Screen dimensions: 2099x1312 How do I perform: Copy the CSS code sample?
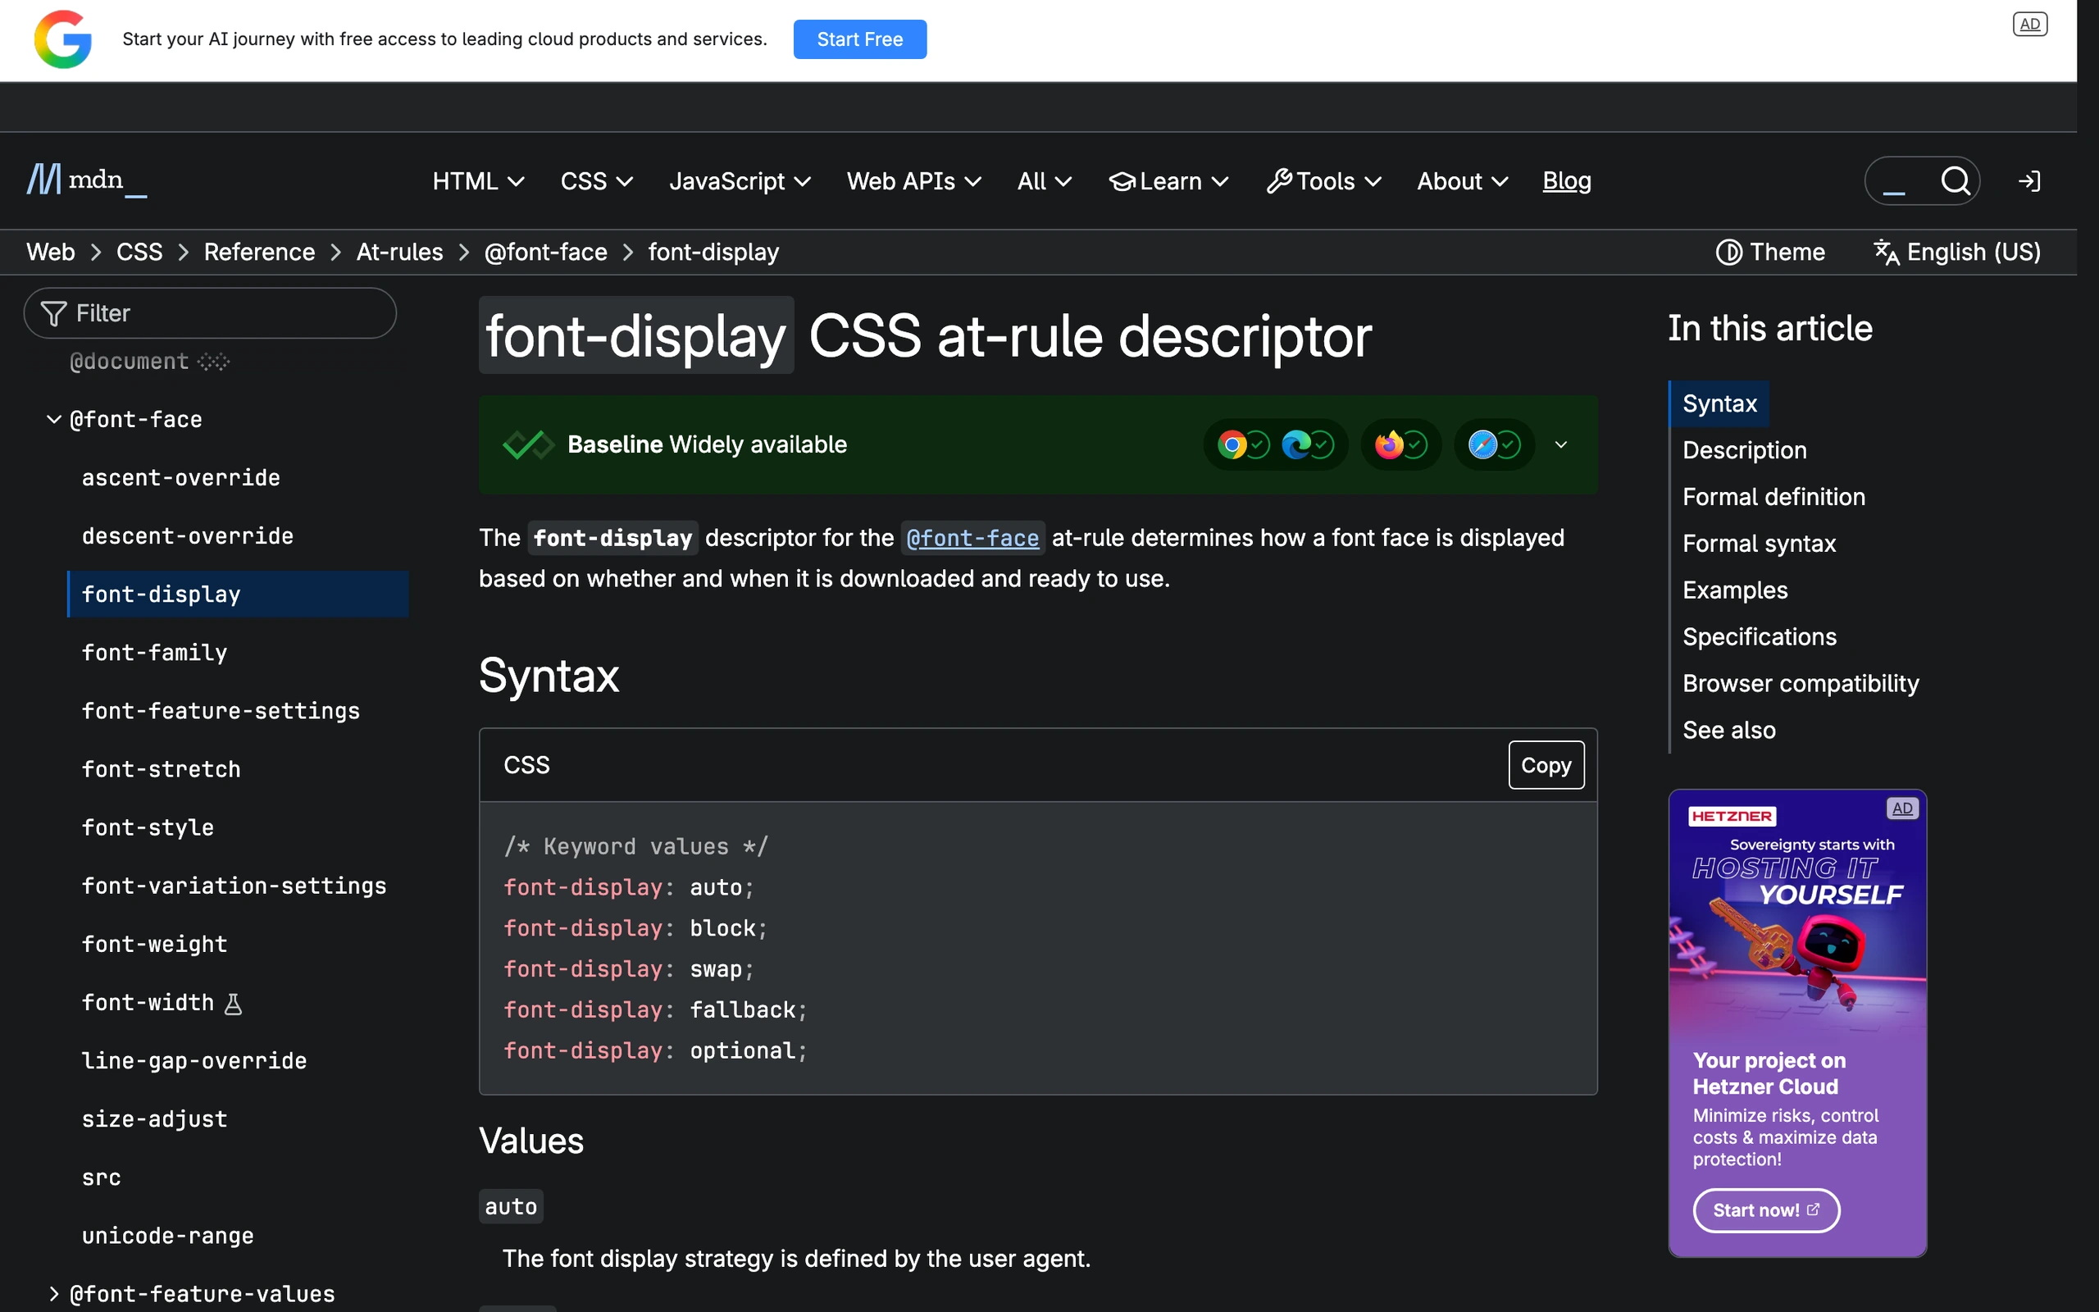[1546, 764]
